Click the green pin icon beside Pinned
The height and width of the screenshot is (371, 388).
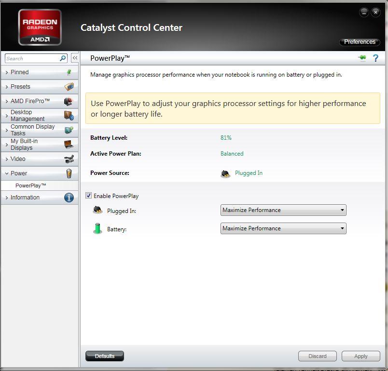click(x=69, y=72)
